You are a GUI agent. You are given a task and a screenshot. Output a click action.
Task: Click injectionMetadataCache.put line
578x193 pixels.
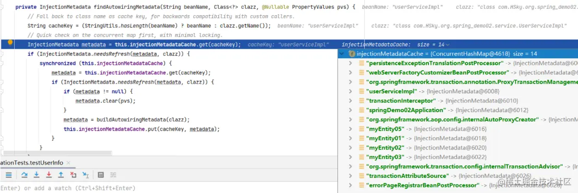click(142, 129)
